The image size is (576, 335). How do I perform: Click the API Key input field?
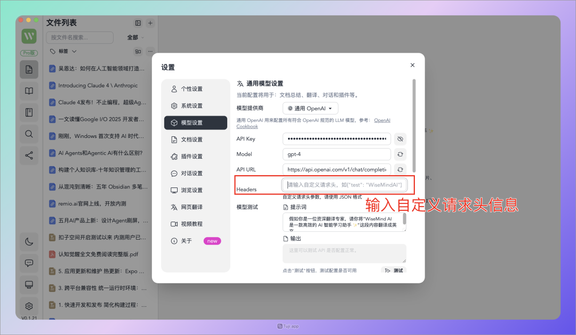tap(337, 138)
